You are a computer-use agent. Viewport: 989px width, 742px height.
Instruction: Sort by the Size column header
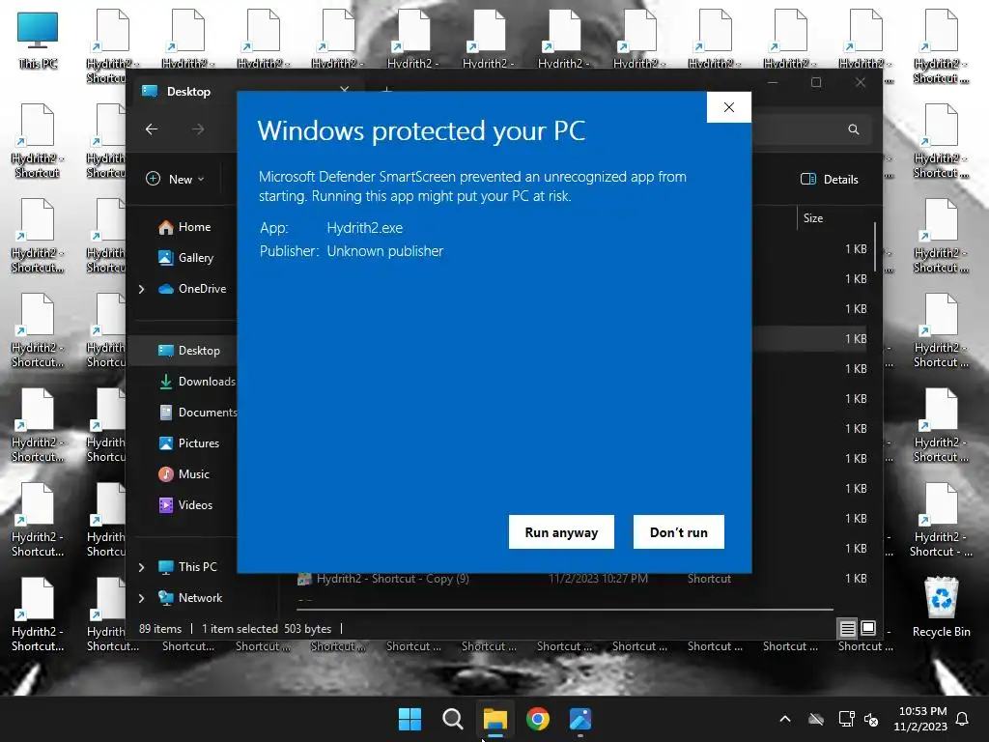point(813,218)
